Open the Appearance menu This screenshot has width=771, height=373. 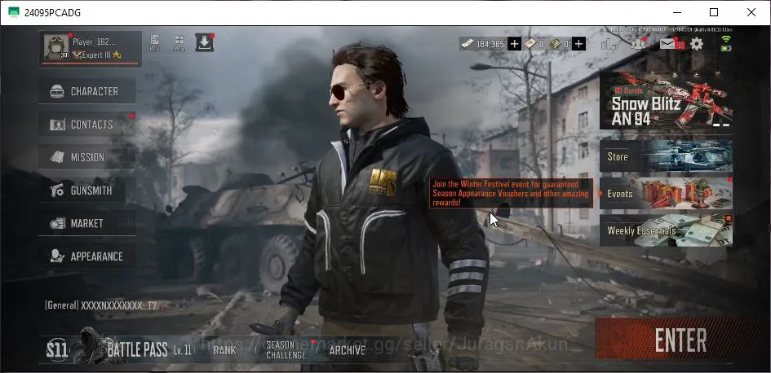coord(87,257)
